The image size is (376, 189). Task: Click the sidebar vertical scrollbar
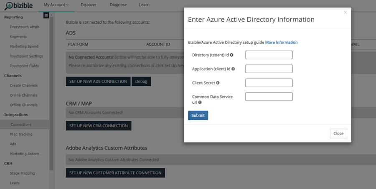(x=51, y=93)
